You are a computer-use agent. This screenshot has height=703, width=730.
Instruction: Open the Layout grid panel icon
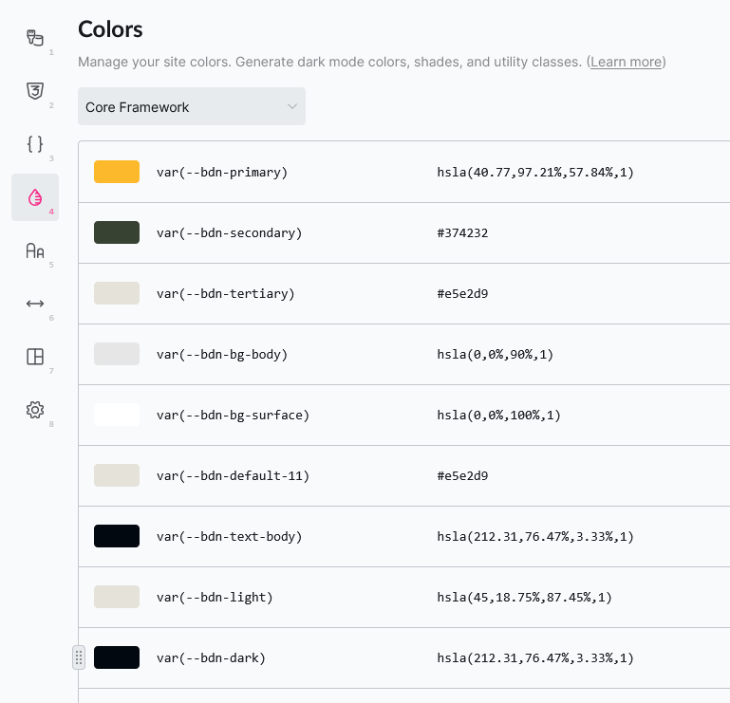pos(35,357)
